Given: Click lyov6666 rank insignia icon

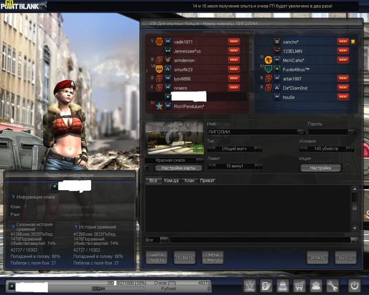Looking at the screenshot, I should coord(168,78).
